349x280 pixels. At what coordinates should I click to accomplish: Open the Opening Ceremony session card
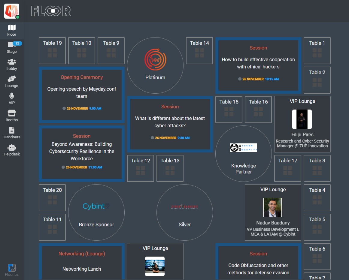tap(82, 95)
